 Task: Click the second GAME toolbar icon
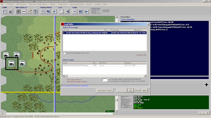point(10,11)
